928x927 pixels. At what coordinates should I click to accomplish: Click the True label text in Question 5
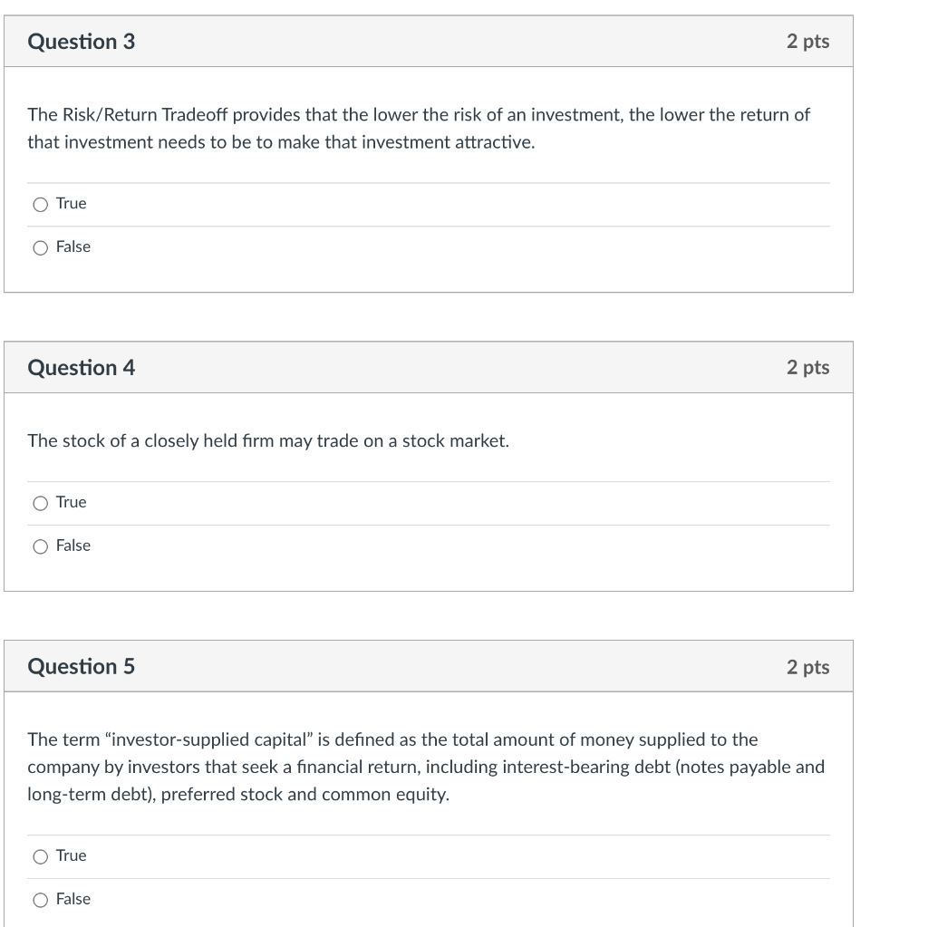[71, 855]
